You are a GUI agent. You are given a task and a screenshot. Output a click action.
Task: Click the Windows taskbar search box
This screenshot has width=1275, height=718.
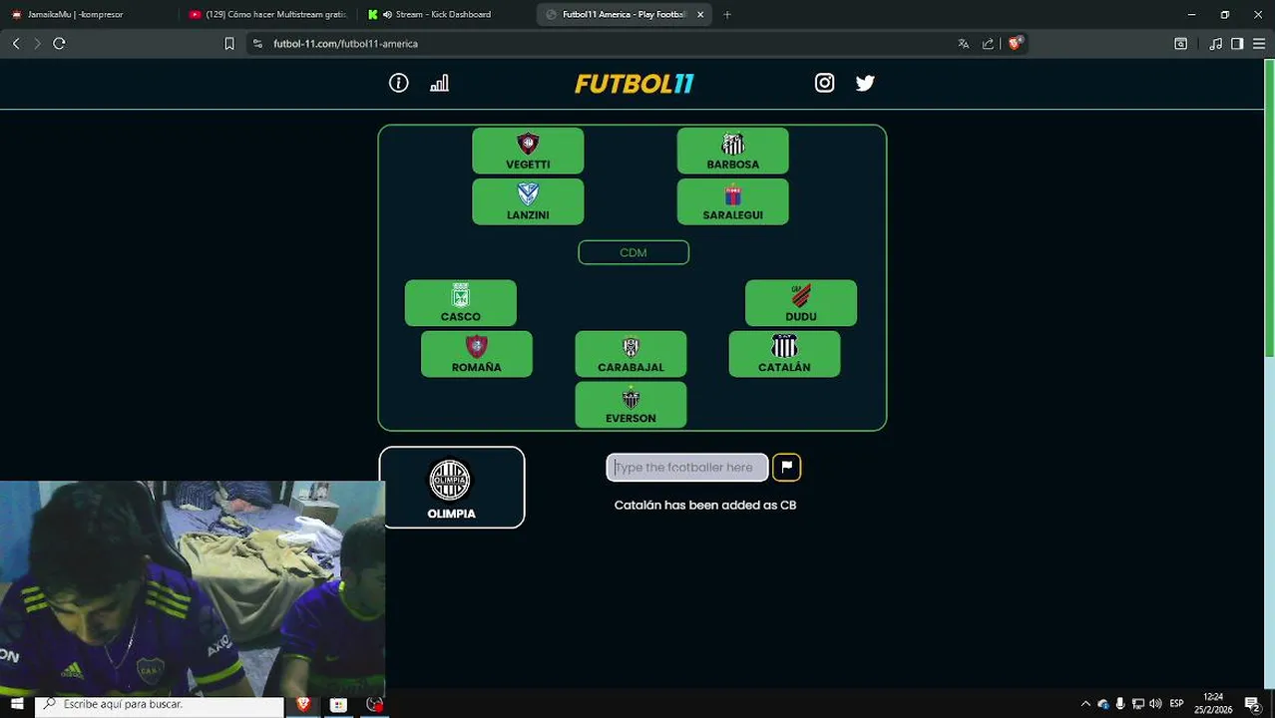pos(160,704)
